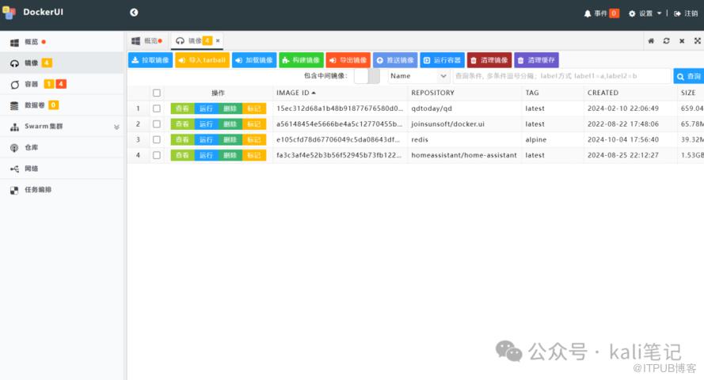Click the fullscreen expand icon in the tab bar
Image resolution: width=704 pixels, height=380 pixels.
point(697,41)
